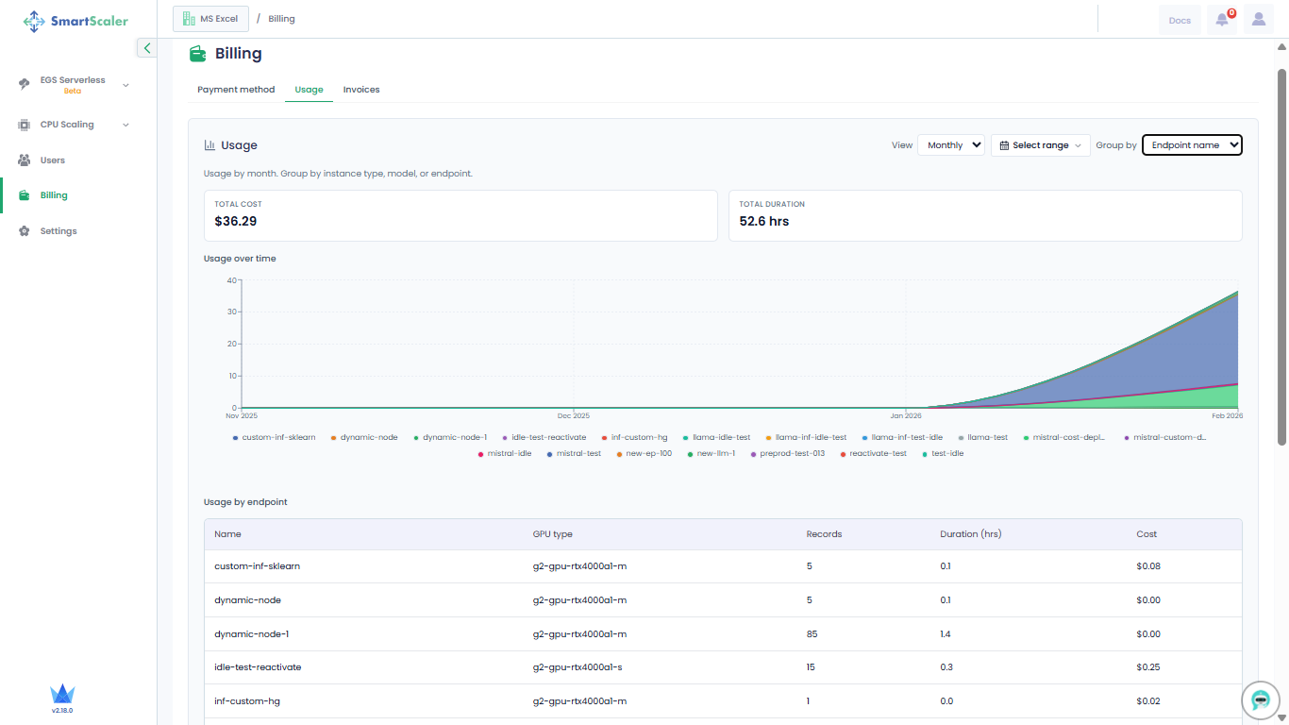Click the page's vertical scrollbar

click(x=1281, y=255)
